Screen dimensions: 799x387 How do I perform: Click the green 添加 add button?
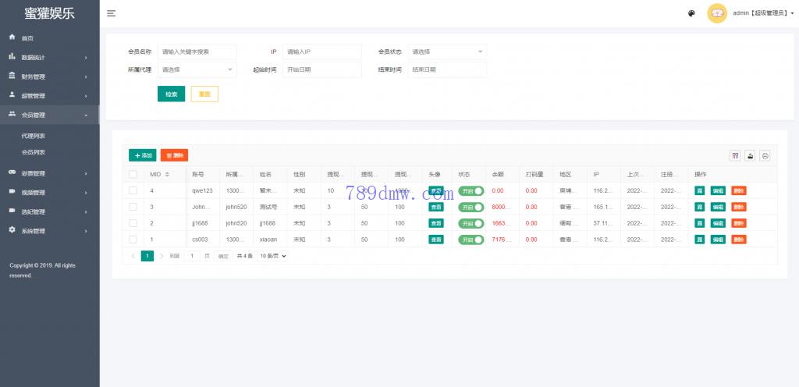[143, 155]
